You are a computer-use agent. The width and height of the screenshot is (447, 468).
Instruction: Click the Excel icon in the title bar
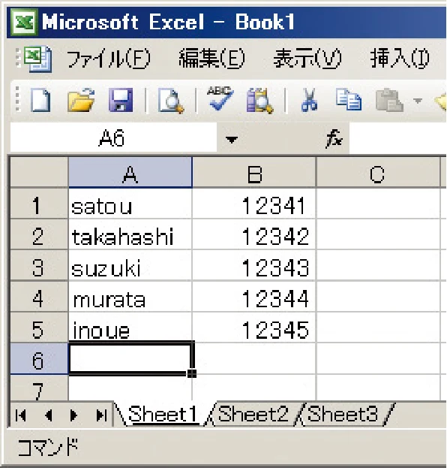[25, 22]
